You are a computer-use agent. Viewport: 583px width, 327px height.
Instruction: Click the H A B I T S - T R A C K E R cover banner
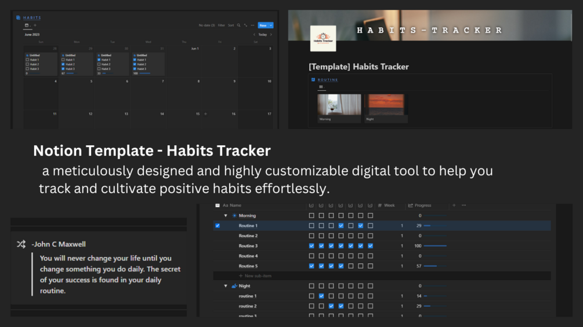[430, 25]
